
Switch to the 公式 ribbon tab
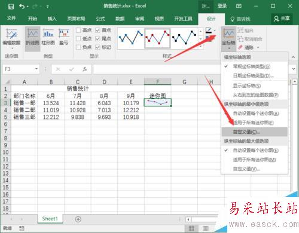[x=100, y=19]
